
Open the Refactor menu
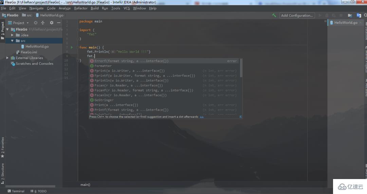[81, 8]
